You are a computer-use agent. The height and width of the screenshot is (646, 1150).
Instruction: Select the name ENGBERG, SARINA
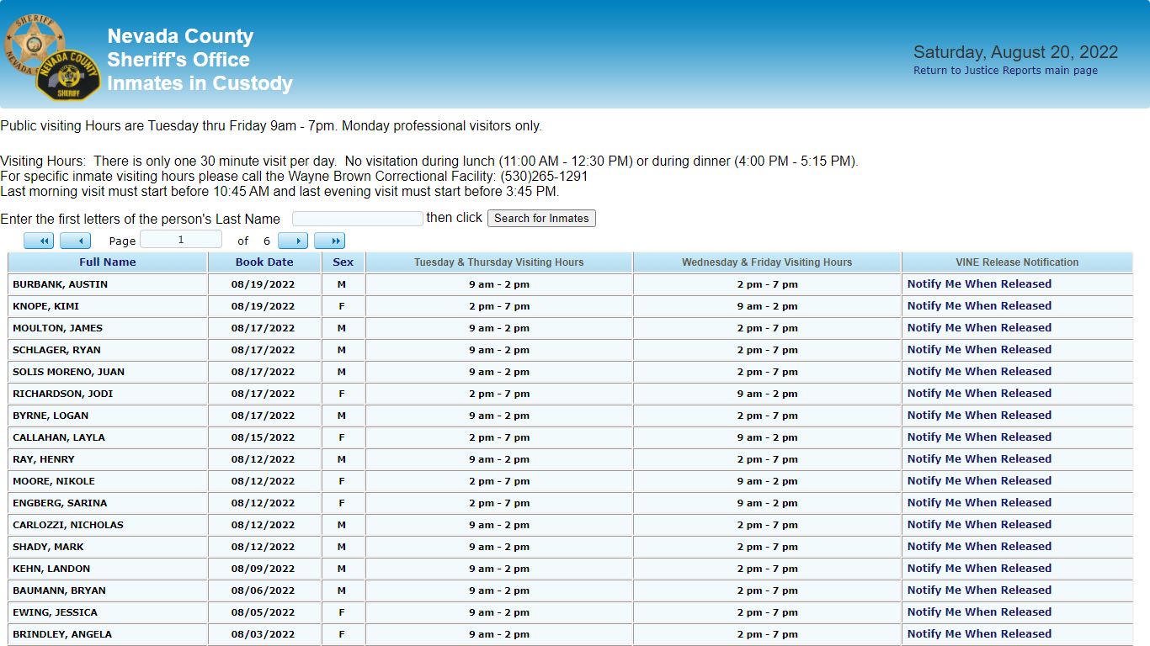point(60,503)
